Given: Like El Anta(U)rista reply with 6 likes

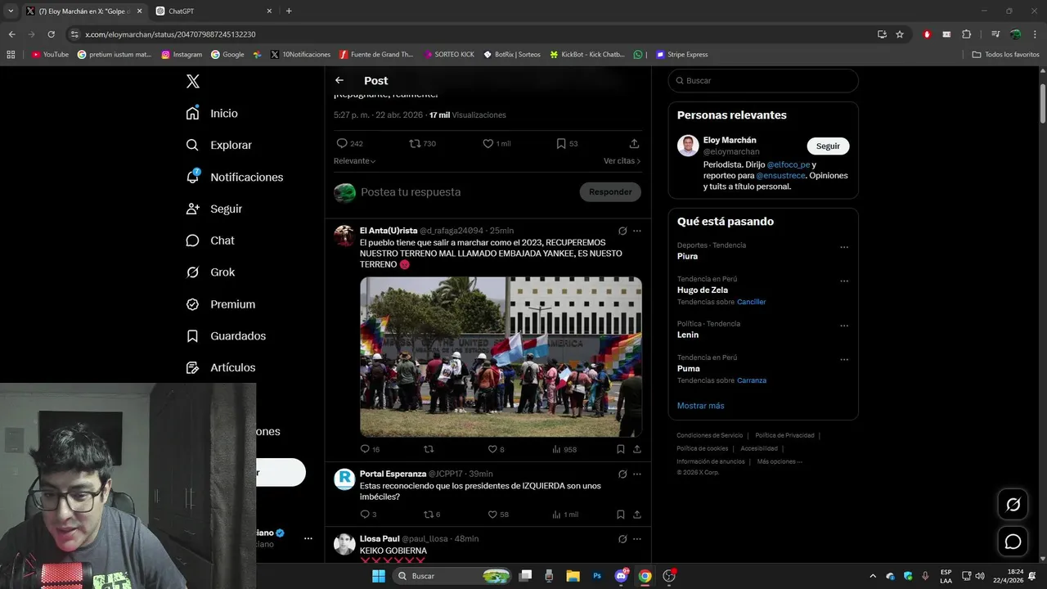Looking at the screenshot, I should pos(492,449).
